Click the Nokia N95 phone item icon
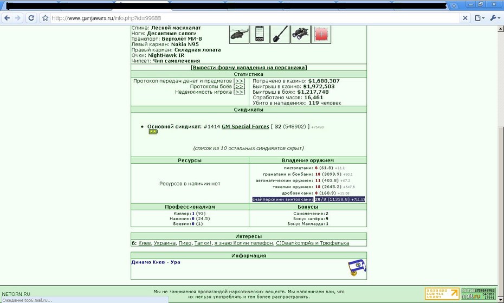The image size is (504, 303). point(260,34)
